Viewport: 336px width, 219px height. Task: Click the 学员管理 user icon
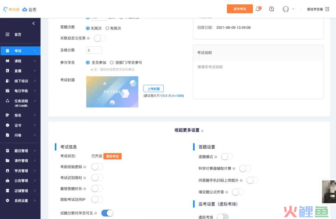tap(7, 171)
